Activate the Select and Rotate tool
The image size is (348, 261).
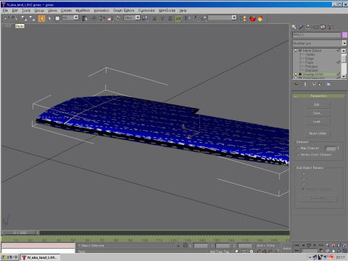point(102,18)
